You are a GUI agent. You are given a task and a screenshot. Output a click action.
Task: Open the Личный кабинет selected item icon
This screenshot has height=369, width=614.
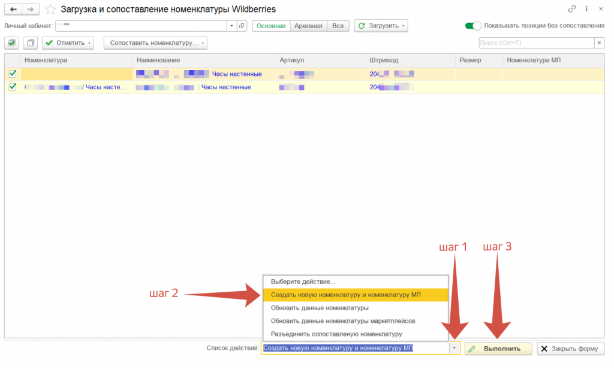(242, 26)
